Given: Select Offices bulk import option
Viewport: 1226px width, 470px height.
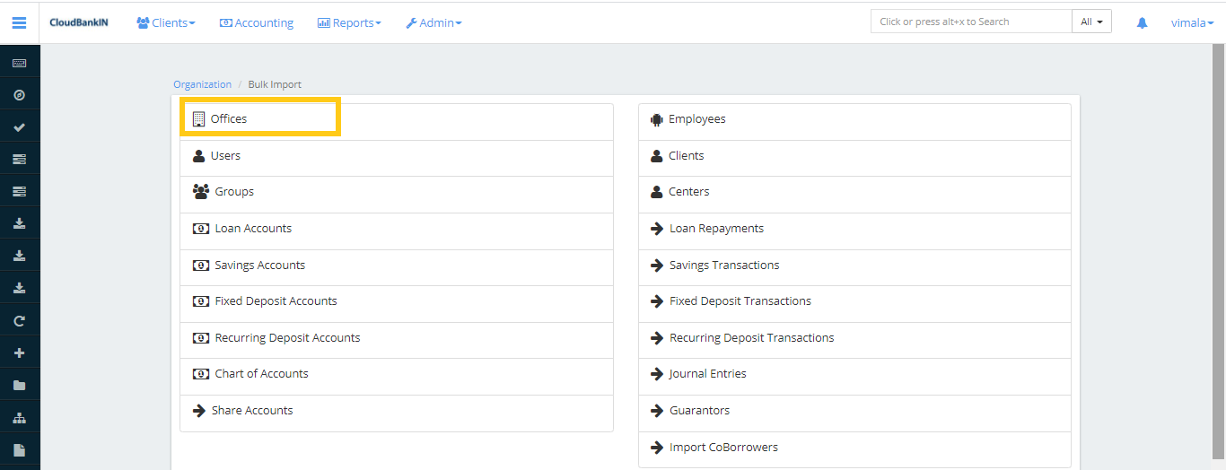Looking at the screenshot, I should (229, 118).
